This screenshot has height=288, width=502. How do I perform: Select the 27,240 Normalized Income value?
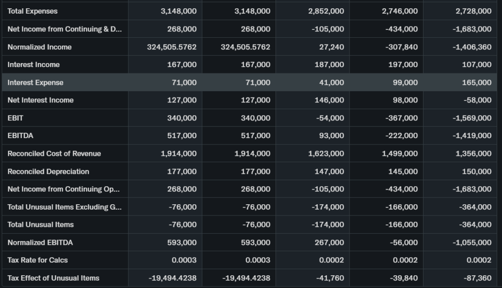click(331, 47)
